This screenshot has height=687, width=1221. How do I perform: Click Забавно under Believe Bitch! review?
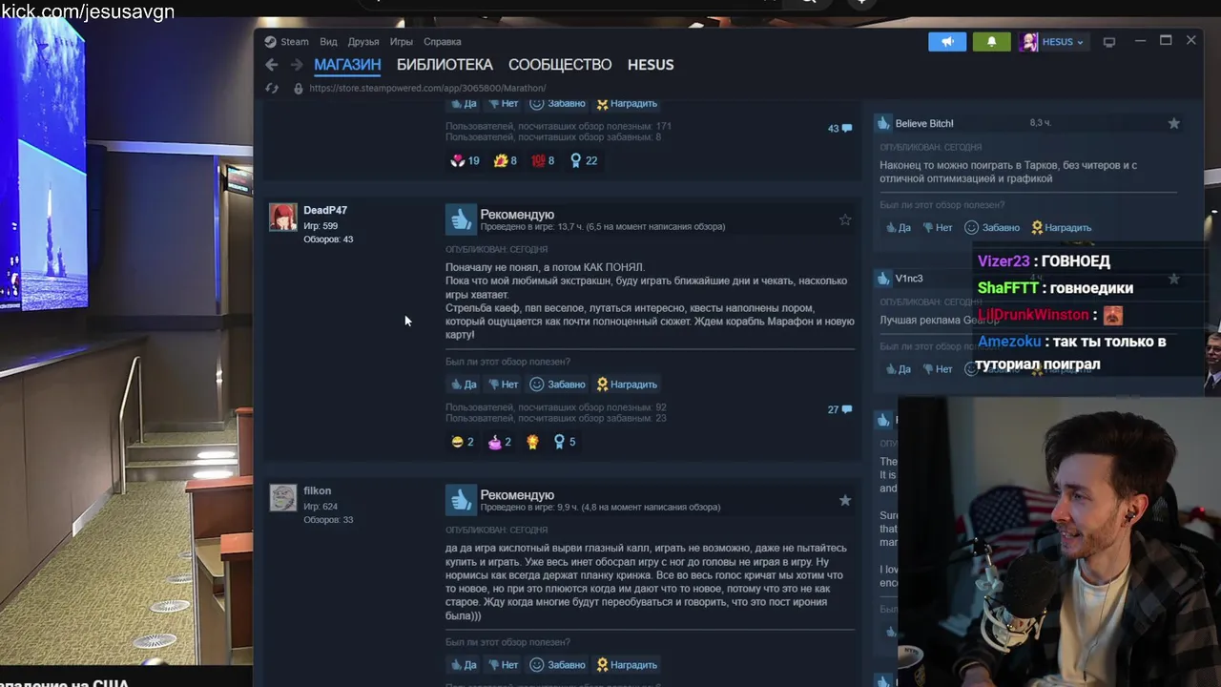pyautogui.click(x=992, y=228)
